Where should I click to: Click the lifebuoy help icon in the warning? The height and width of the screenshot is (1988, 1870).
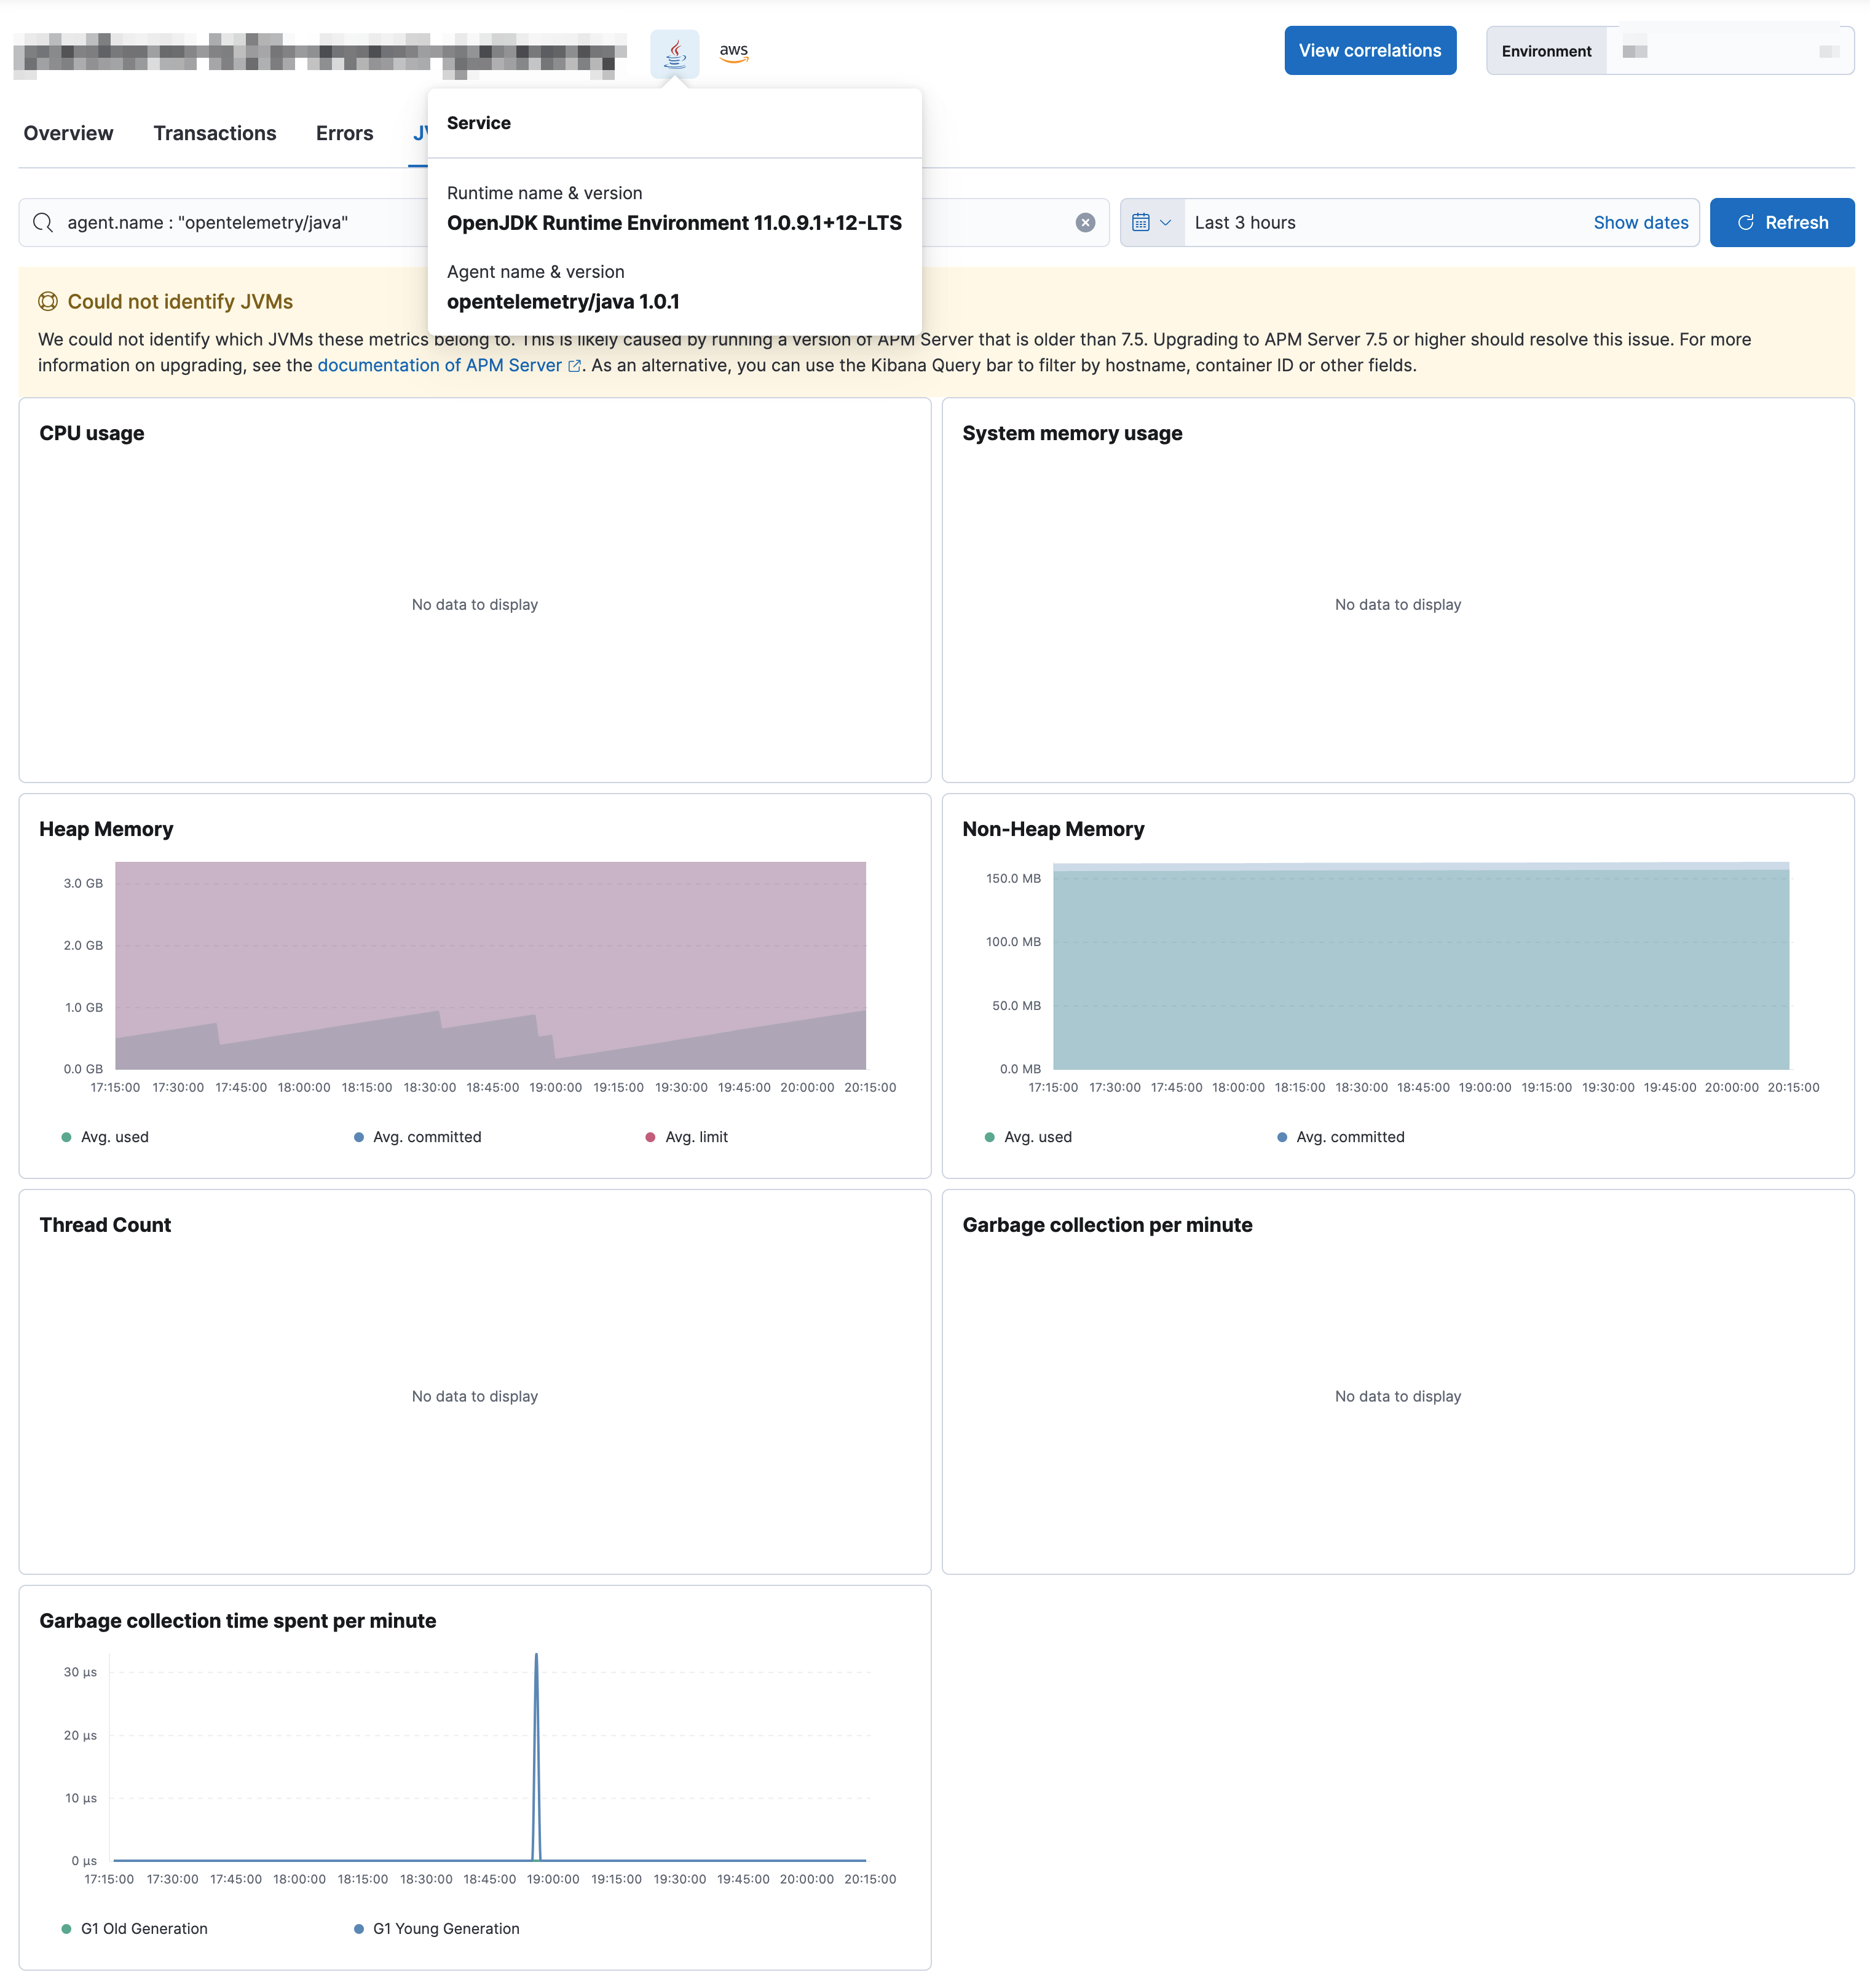[x=48, y=302]
